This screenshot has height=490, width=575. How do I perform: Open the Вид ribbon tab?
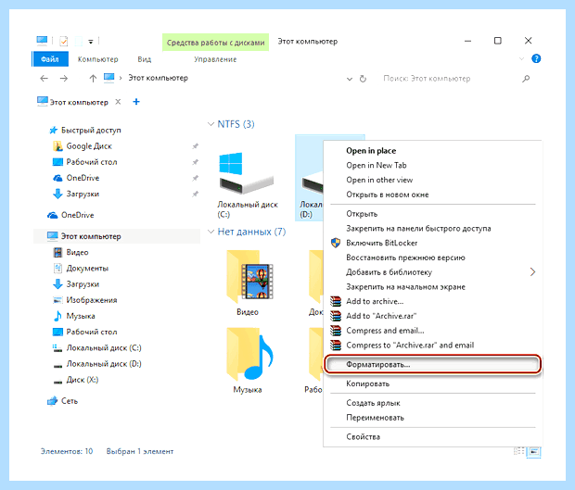tap(144, 59)
